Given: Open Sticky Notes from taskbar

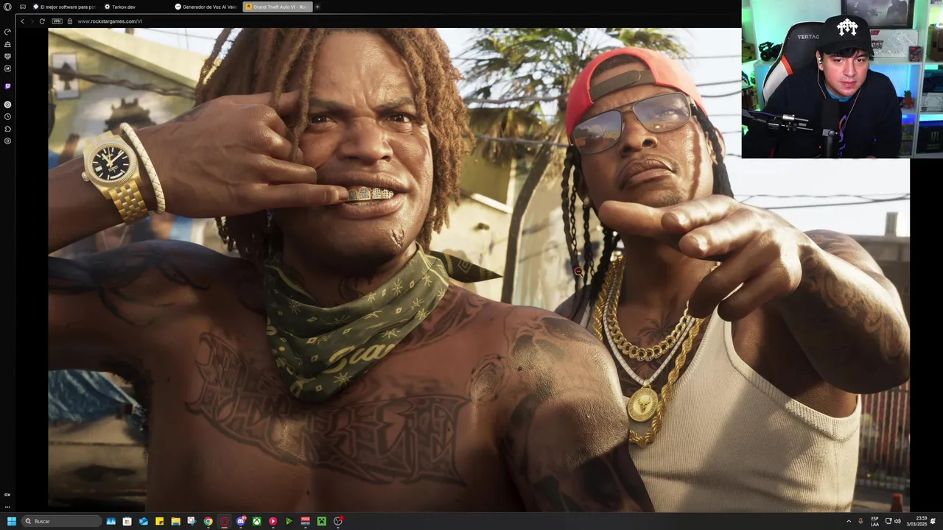Looking at the screenshot, I should tap(160, 521).
